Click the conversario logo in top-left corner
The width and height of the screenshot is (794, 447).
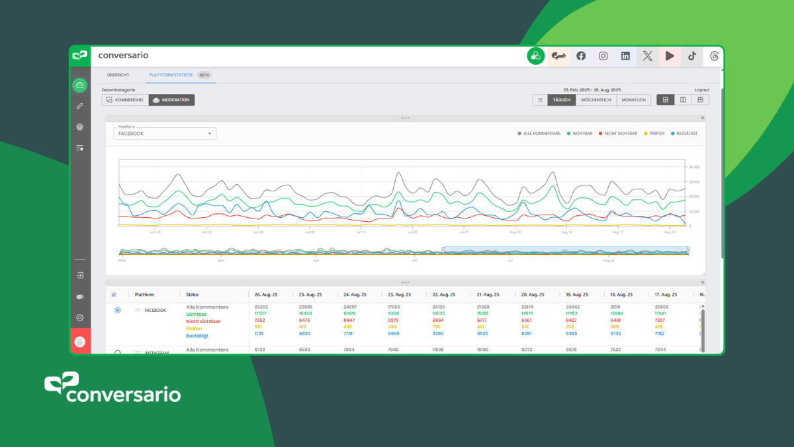[80, 56]
